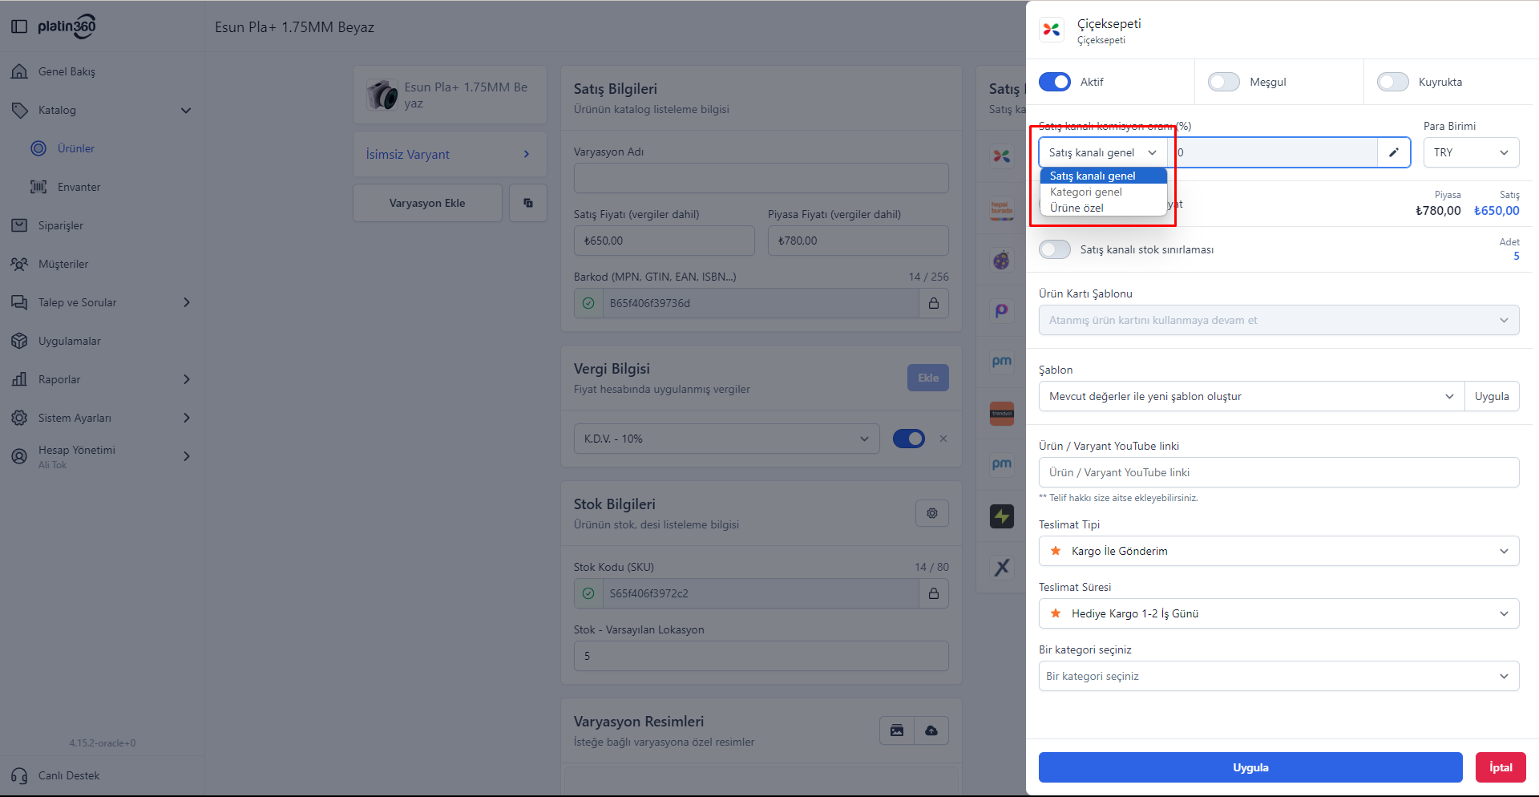1539x797 pixels.
Task: Click the image gallery icon in Varyasyon Resimleri
Action: click(897, 730)
